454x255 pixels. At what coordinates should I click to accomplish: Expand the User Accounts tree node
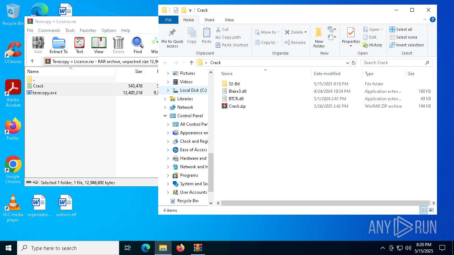click(168, 192)
